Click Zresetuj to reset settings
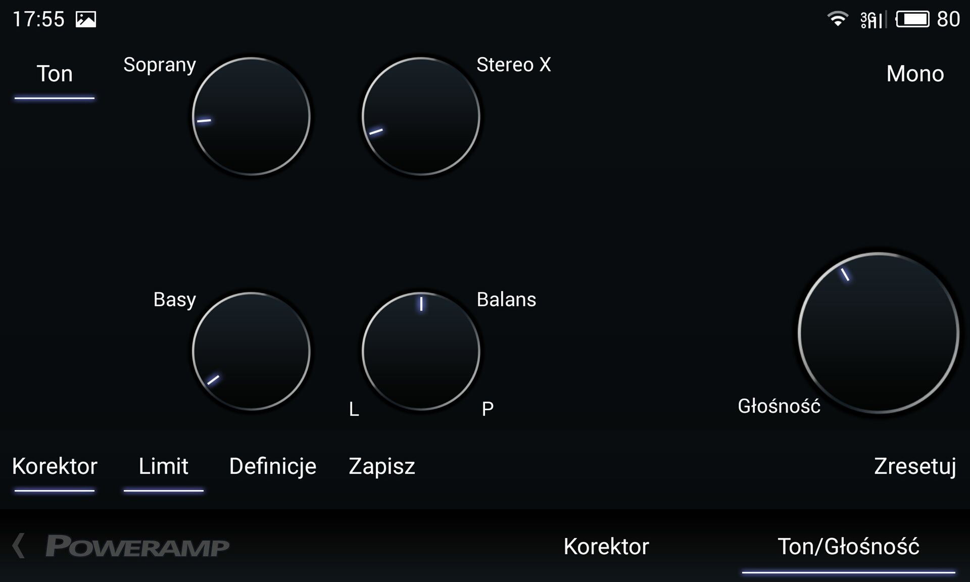The height and width of the screenshot is (582, 970). point(915,466)
